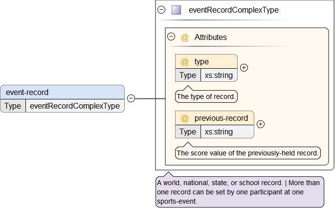This screenshot has width=335, height=209.
Task: Click the @ icon beside Attributes
Action: tap(185, 37)
